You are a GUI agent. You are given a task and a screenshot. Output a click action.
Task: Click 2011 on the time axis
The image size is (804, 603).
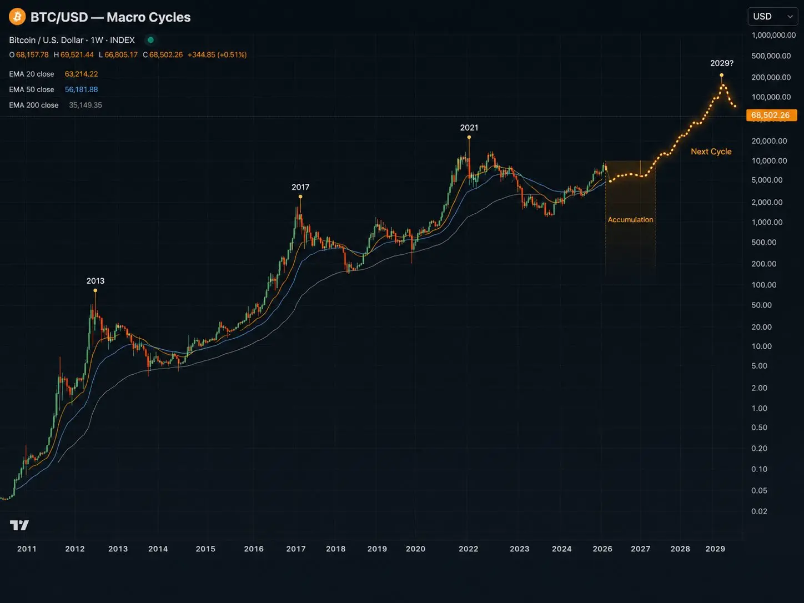pyautogui.click(x=27, y=549)
